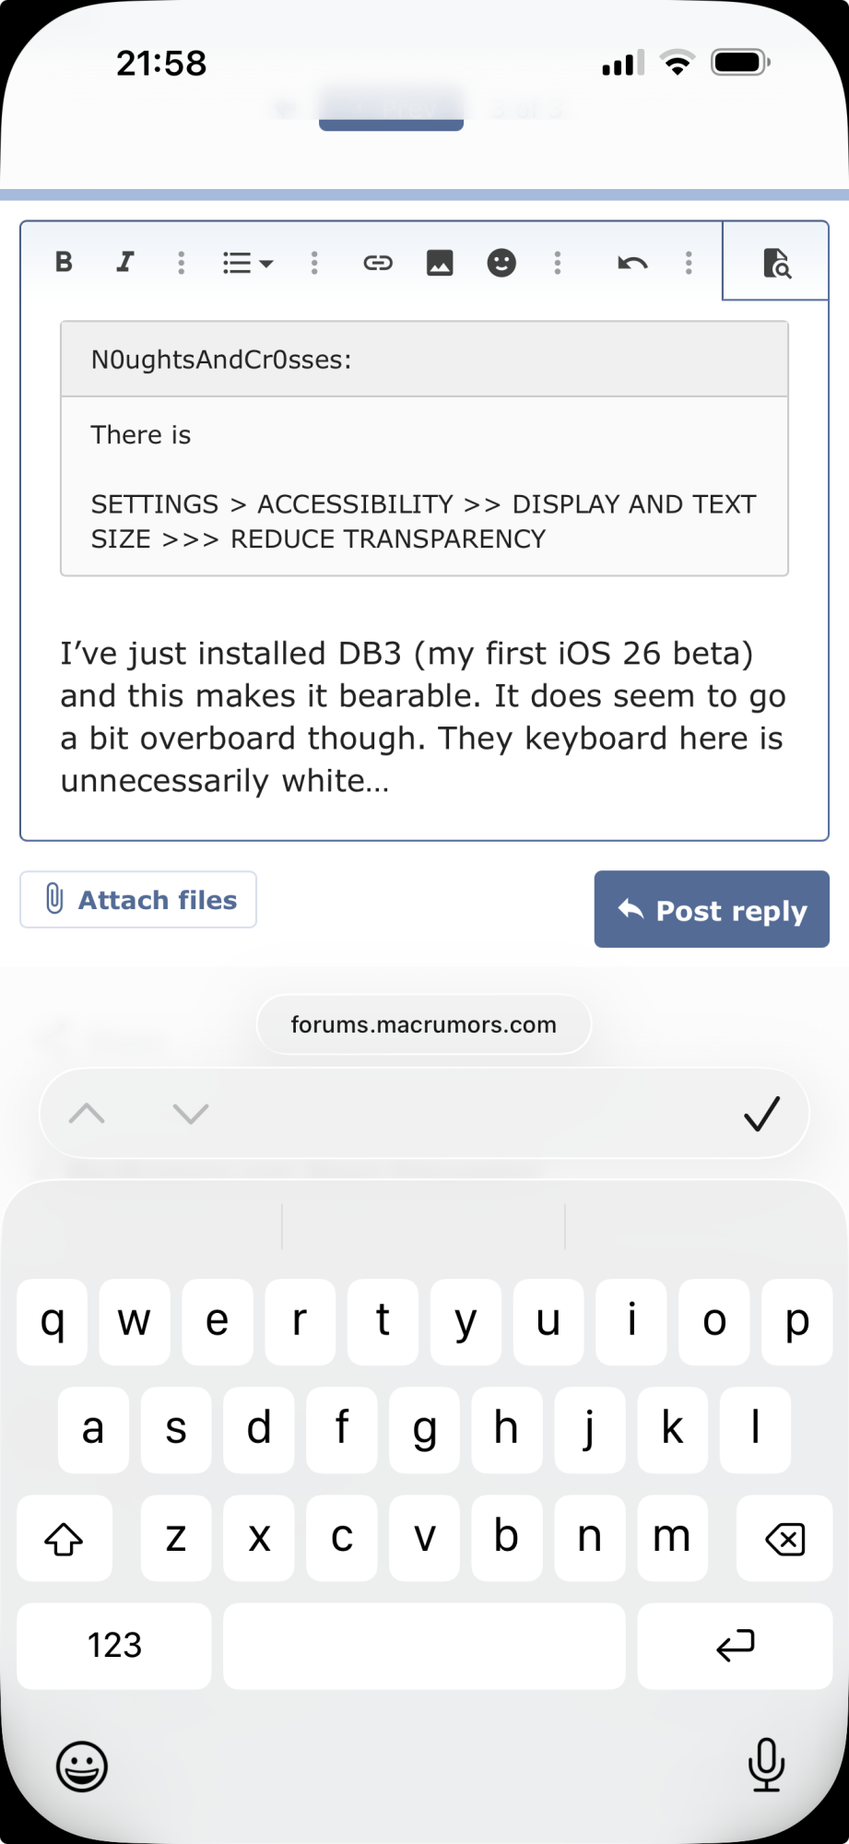This screenshot has height=1844, width=849.
Task: Tap the down arrow to next field
Action: point(189,1113)
